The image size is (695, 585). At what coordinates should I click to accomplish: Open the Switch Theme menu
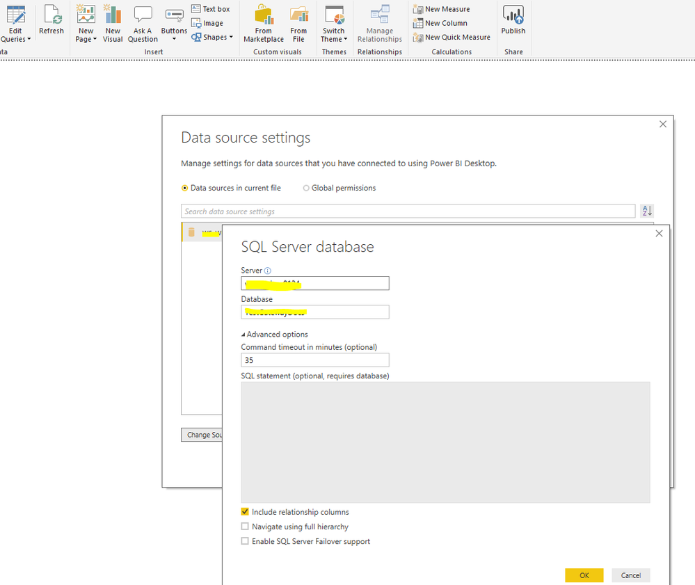(334, 23)
